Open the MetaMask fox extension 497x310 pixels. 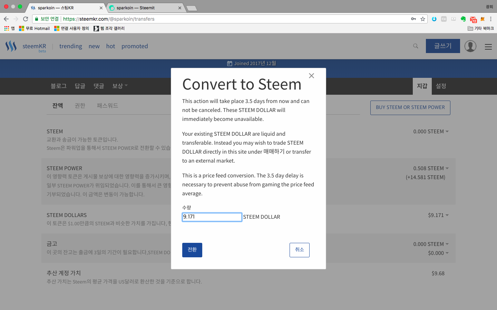click(483, 19)
